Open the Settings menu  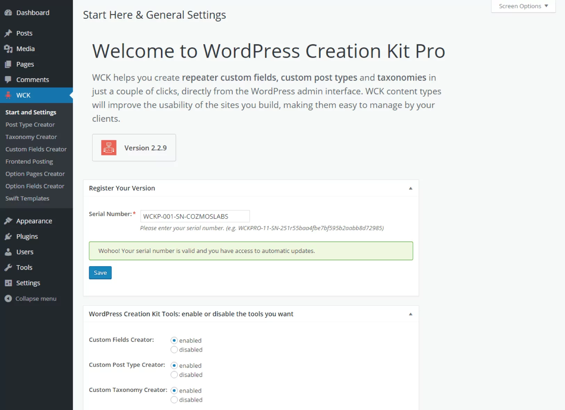[x=37, y=283]
